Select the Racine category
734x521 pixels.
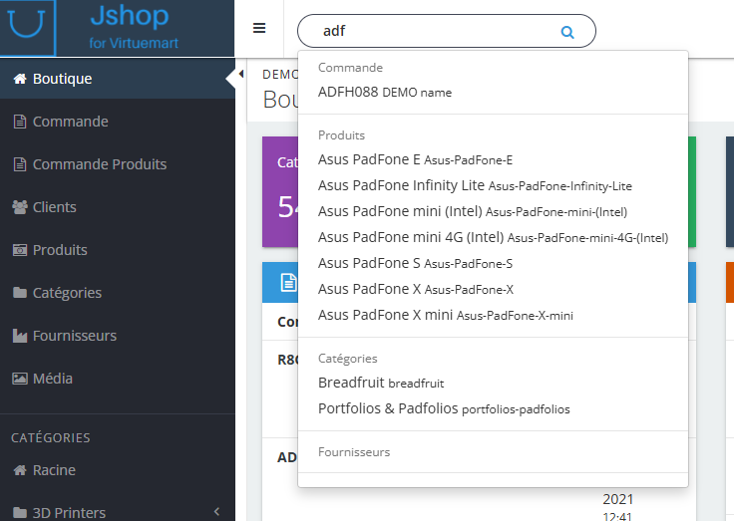pos(54,470)
